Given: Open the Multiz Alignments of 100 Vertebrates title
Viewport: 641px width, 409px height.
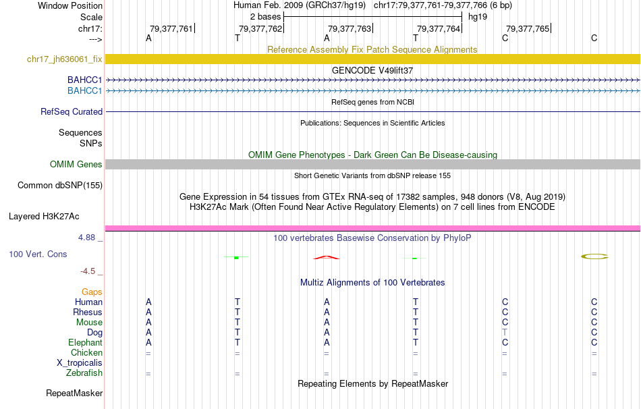Looking at the screenshot, I should click(372, 283).
